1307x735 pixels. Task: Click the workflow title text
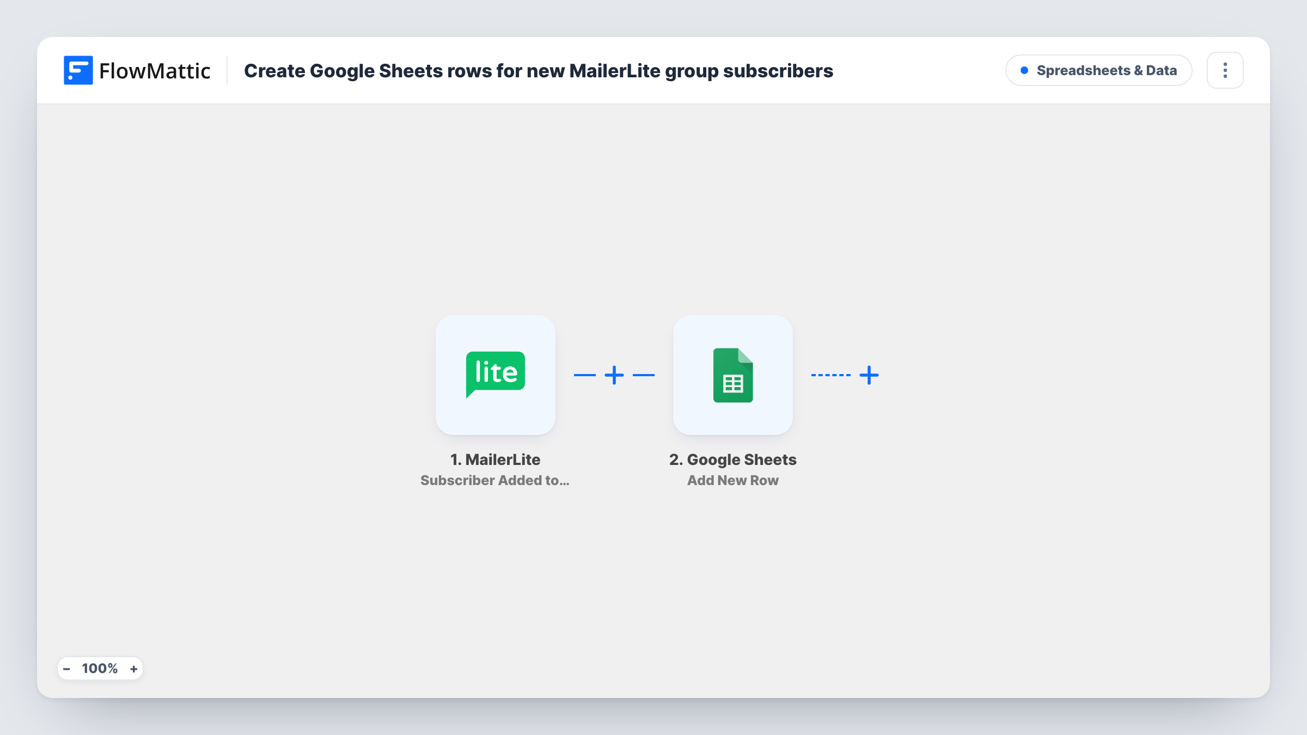pyautogui.click(x=539, y=71)
